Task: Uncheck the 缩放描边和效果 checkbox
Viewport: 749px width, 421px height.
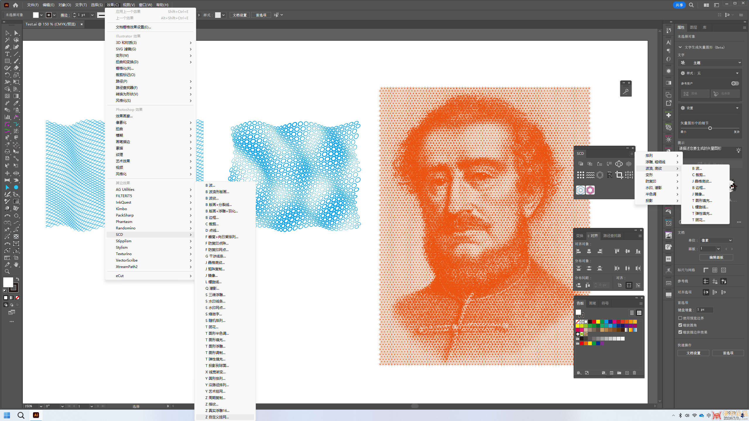Action: [x=680, y=332]
